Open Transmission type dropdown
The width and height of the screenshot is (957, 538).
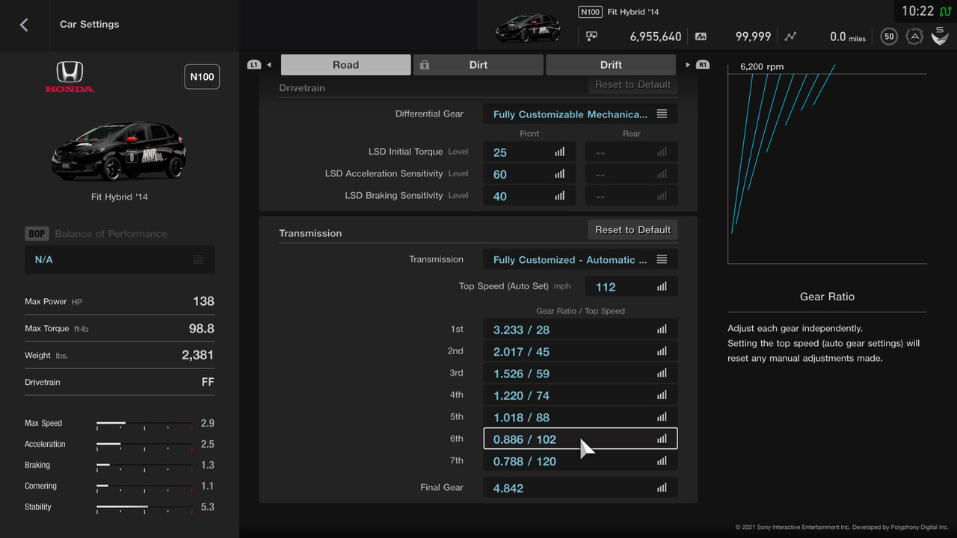coord(581,260)
